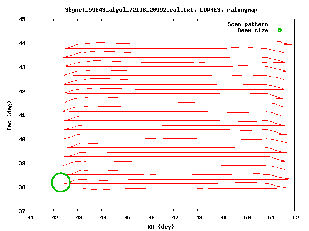This screenshot has height=231, width=309.
Task: Select the 'Beam size' legend label
Action: [x=253, y=30]
